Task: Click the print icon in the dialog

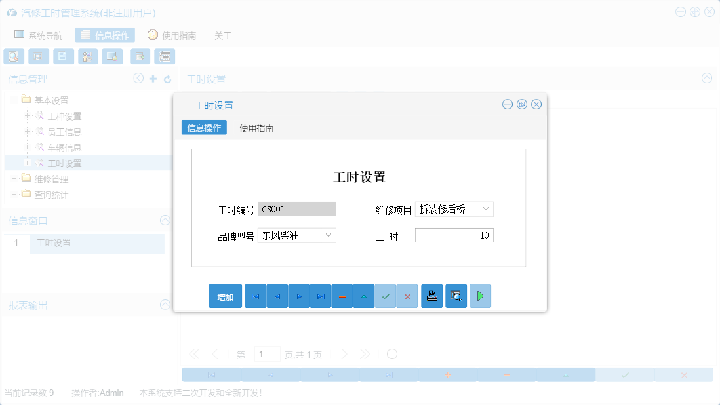Action: point(431,296)
